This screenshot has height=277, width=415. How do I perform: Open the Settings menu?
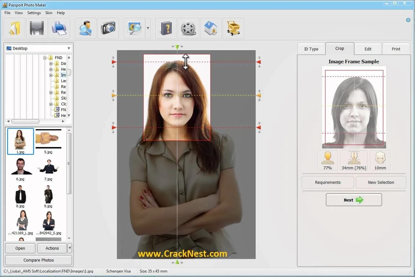[x=34, y=13]
